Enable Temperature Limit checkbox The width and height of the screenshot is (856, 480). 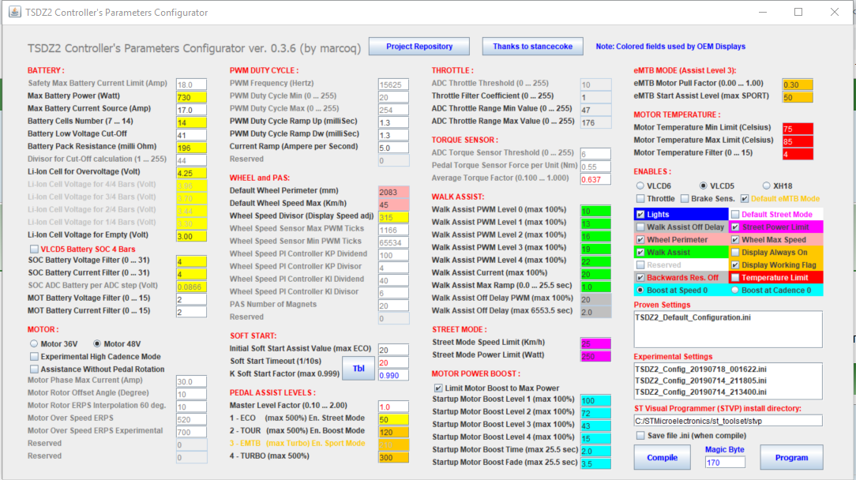pyautogui.click(x=735, y=277)
